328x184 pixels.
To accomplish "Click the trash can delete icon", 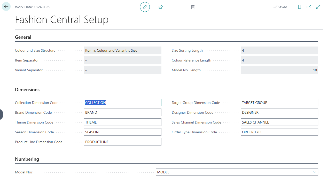I will [193, 7].
